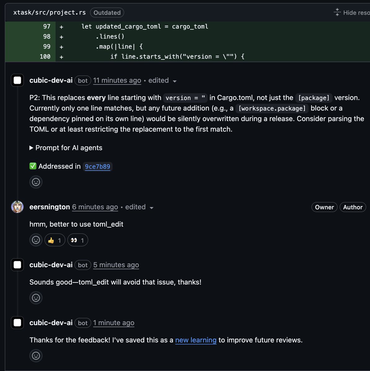Click eersnington's profile avatar
Image resolution: width=370 pixels, height=371 pixels.
point(17,207)
